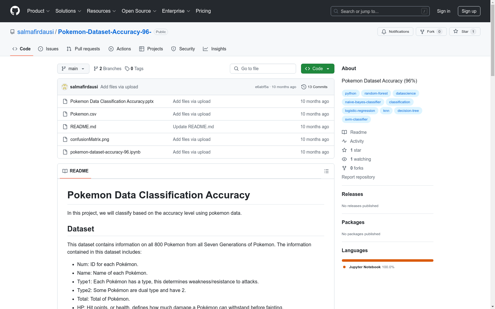Click salmafirdausi avatar in commit row
Image resolution: width=495 pixels, height=309 pixels.
tap(65, 87)
